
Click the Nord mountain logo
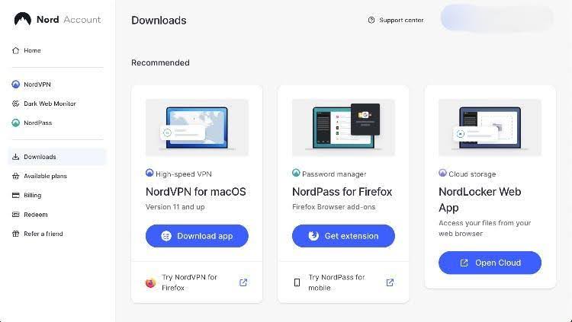[x=23, y=19]
